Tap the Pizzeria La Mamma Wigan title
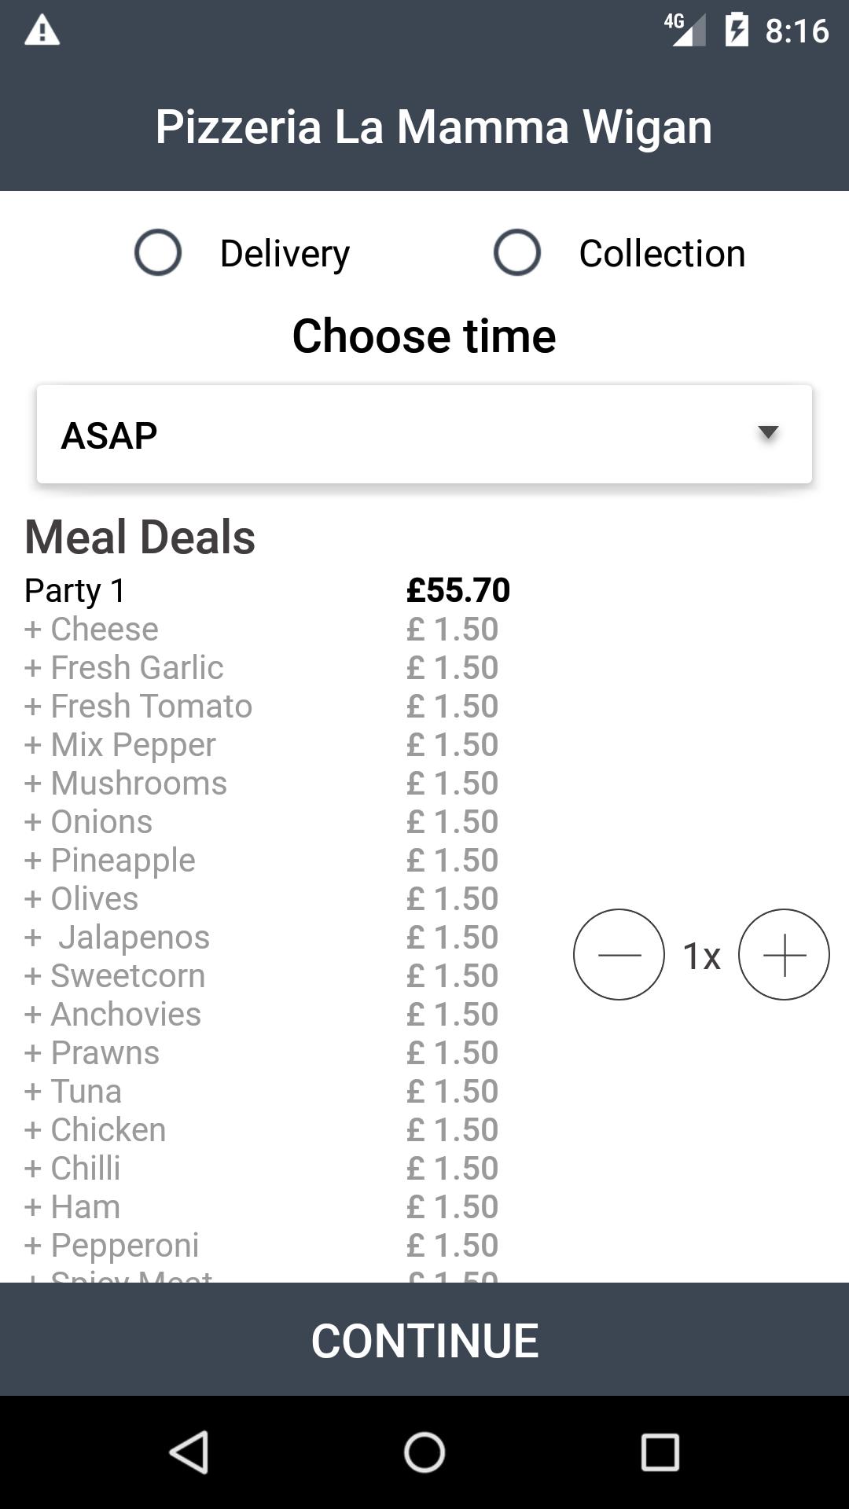Image resolution: width=849 pixels, height=1509 pixels. point(433,127)
